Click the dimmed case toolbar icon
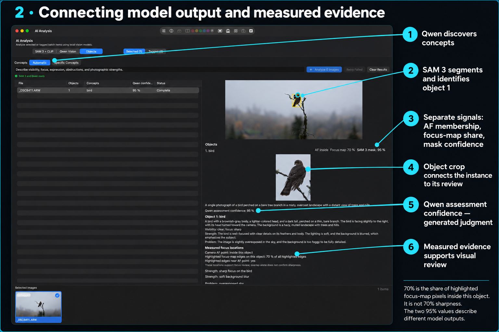 [x=243, y=31]
